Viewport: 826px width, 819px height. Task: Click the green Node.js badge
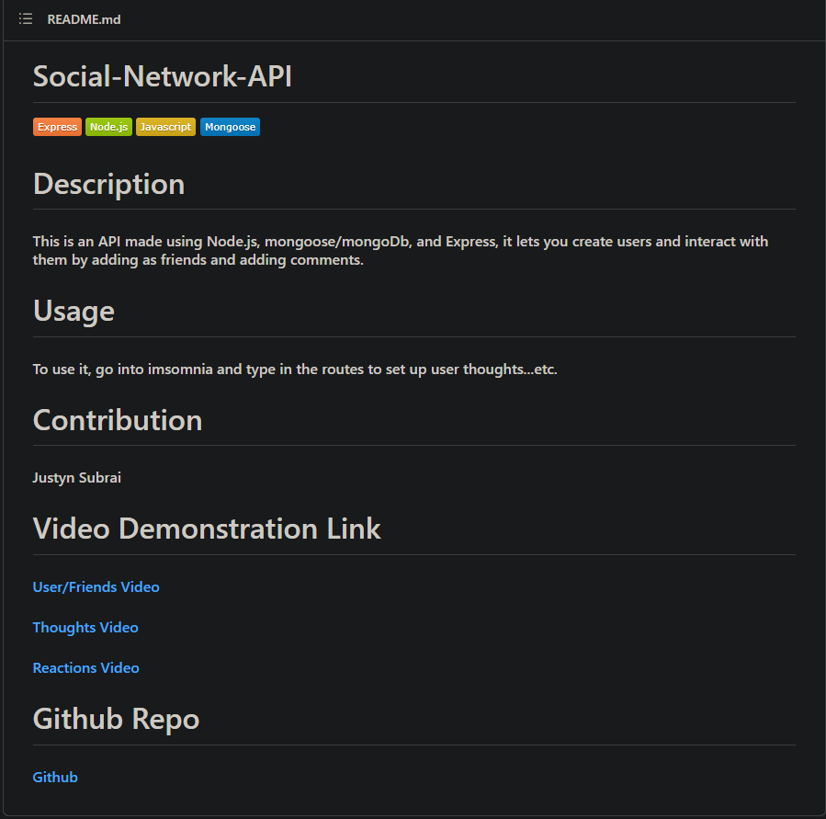pos(109,127)
